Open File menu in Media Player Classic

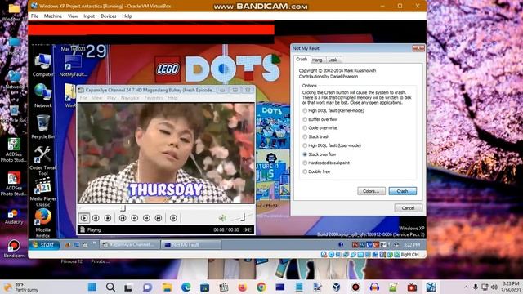[83, 98]
